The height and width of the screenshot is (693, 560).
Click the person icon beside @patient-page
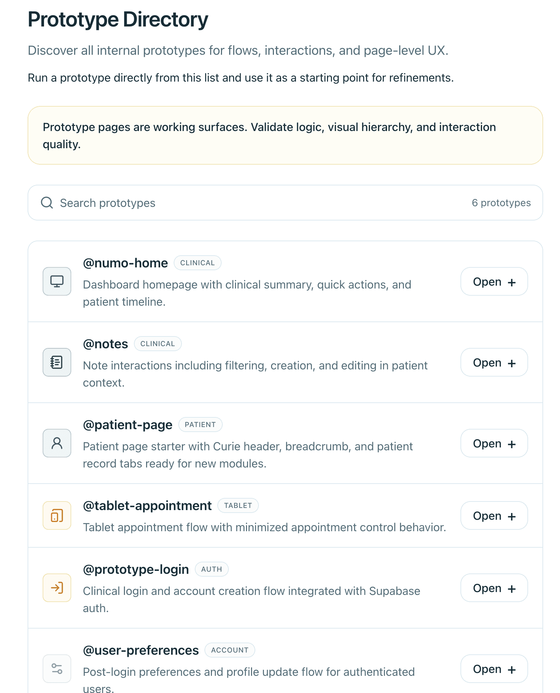(x=57, y=443)
